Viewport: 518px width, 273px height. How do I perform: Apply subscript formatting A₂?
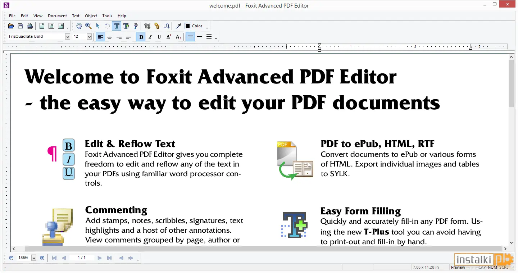[178, 37]
